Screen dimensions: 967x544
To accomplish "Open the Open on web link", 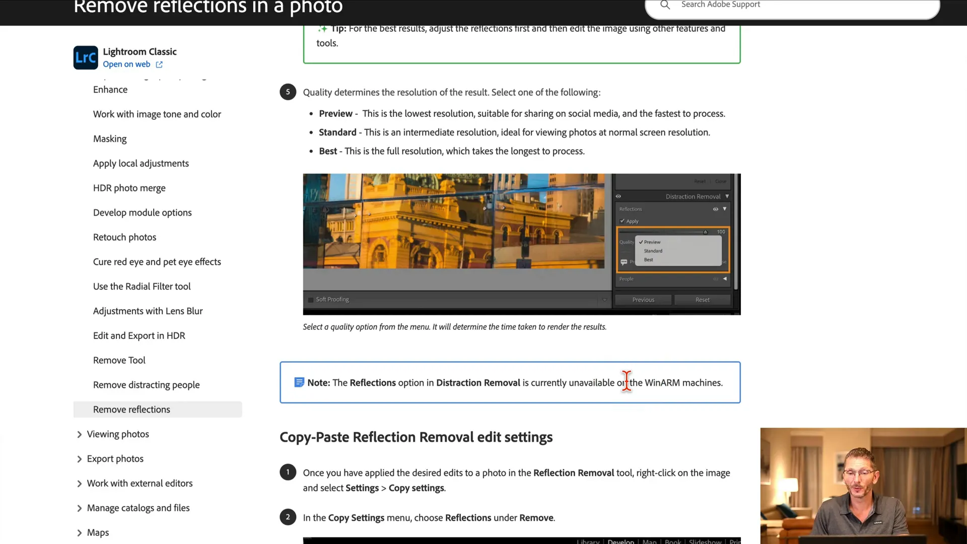I will 126,64.
